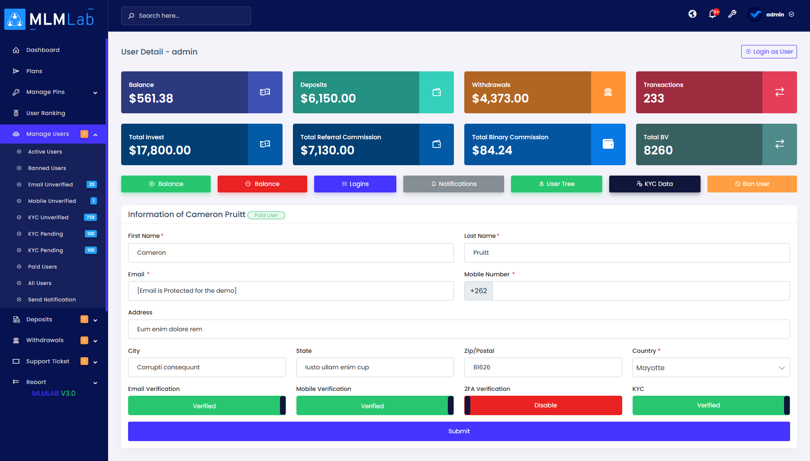This screenshot has height=461, width=810.
Task: Click the Deposits sidebar icon
Action: point(16,320)
